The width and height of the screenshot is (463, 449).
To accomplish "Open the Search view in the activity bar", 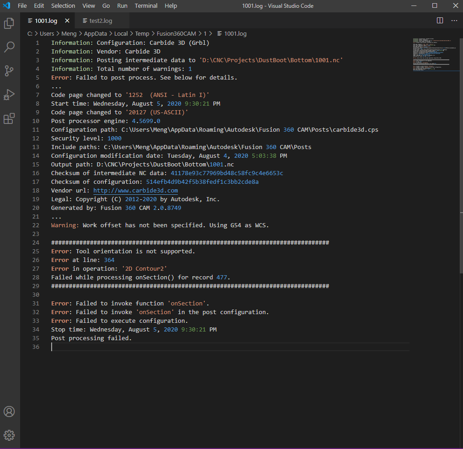I will click(x=9, y=47).
